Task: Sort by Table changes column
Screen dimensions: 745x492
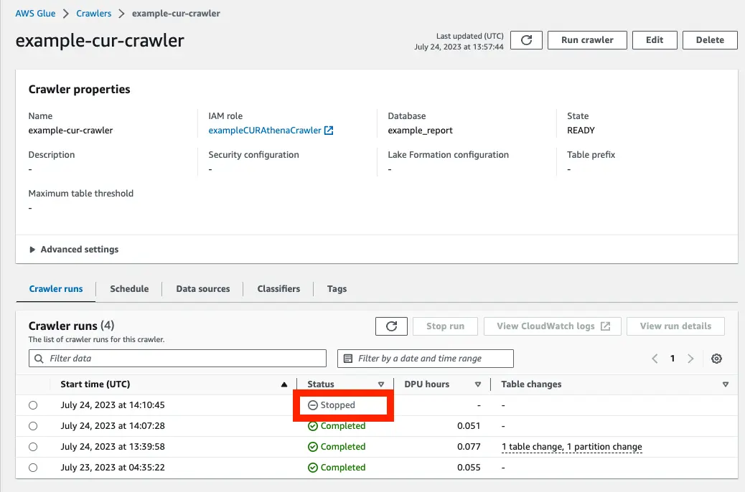Action: (x=726, y=384)
